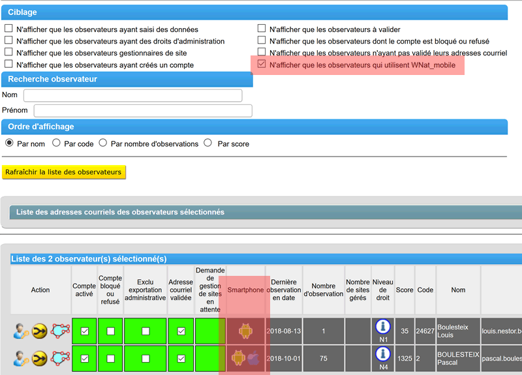The width and height of the screenshot is (522, 375).
Task: Click the email starting pascal.boules
Action: pos(502,358)
